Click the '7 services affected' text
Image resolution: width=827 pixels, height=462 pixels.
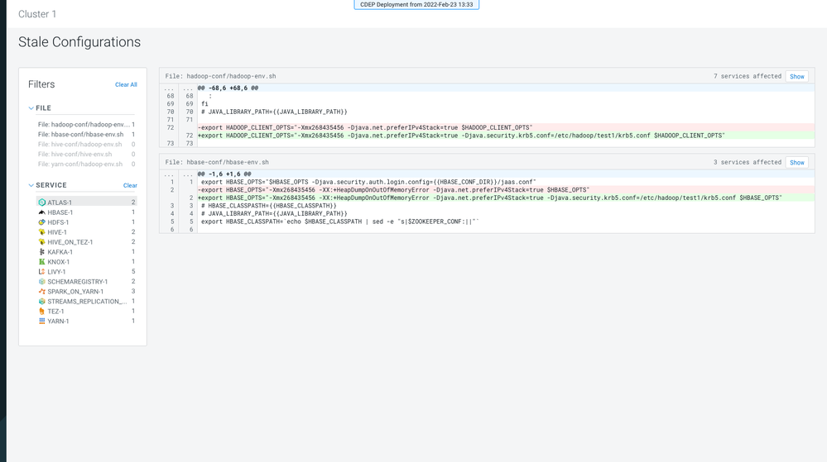(748, 76)
